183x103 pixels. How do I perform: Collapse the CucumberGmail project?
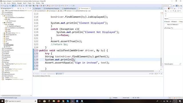(x=1, y=14)
